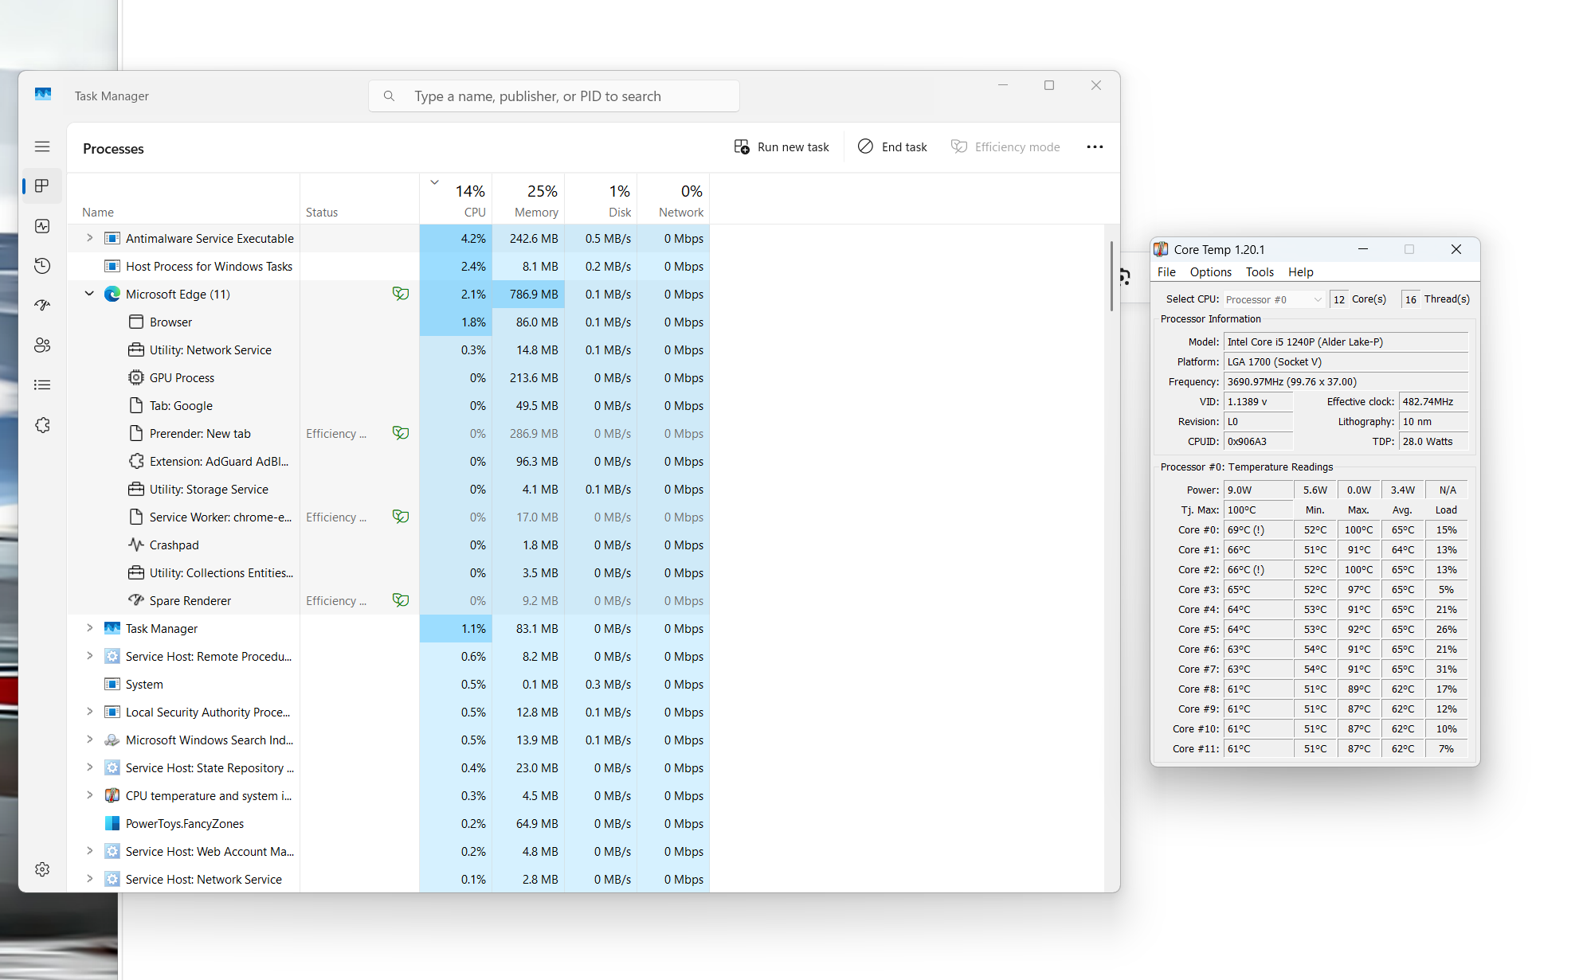Click the Task Manager title bar app icon

[x=43, y=95]
